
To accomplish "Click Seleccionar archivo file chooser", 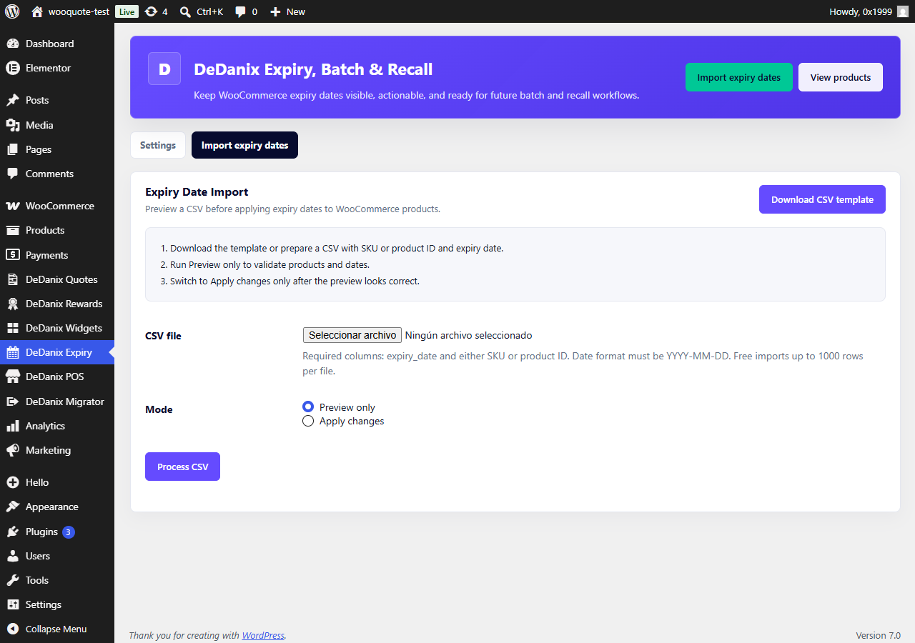I will tap(352, 335).
